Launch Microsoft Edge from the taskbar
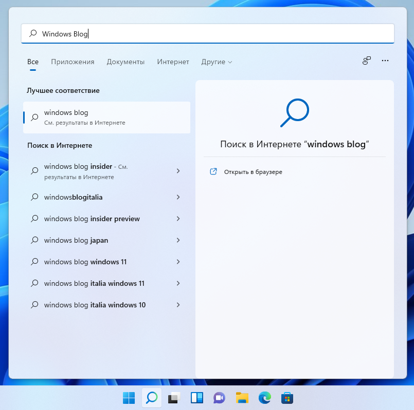414x410 pixels. pyautogui.click(x=265, y=398)
